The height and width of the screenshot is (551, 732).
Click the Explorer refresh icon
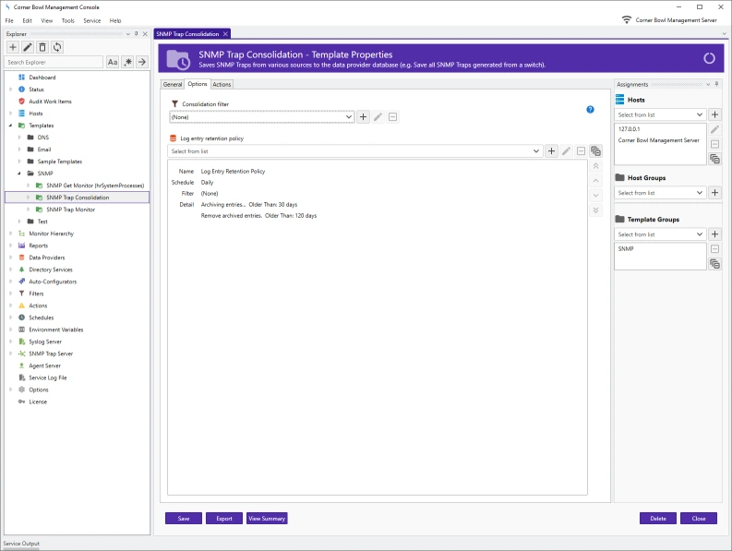coord(57,47)
